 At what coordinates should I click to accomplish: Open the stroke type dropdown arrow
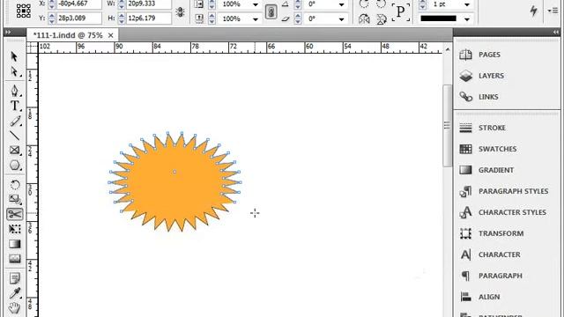[x=466, y=18]
